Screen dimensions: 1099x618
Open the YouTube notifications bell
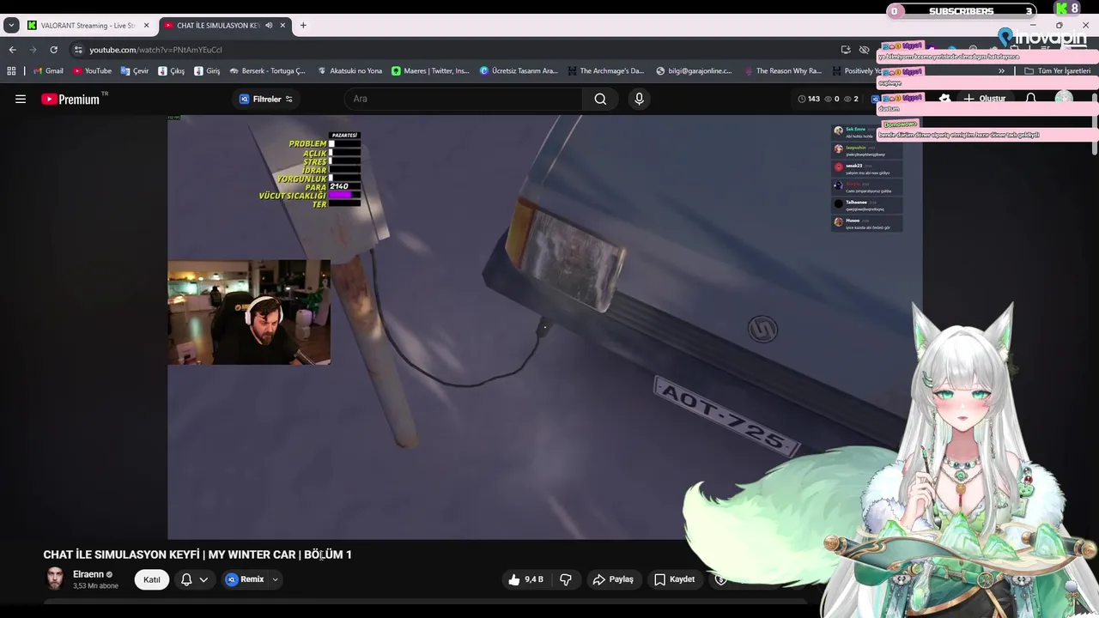pos(1031,99)
